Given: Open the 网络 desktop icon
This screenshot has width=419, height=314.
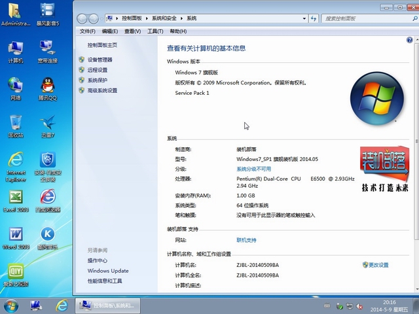Looking at the screenshot, I should point(16,89).
